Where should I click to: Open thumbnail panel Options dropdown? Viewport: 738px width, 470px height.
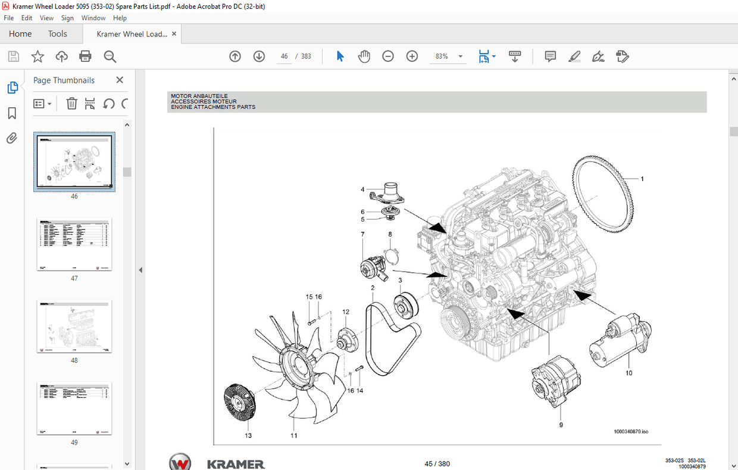pyautogui.click(x=42, y=103)
